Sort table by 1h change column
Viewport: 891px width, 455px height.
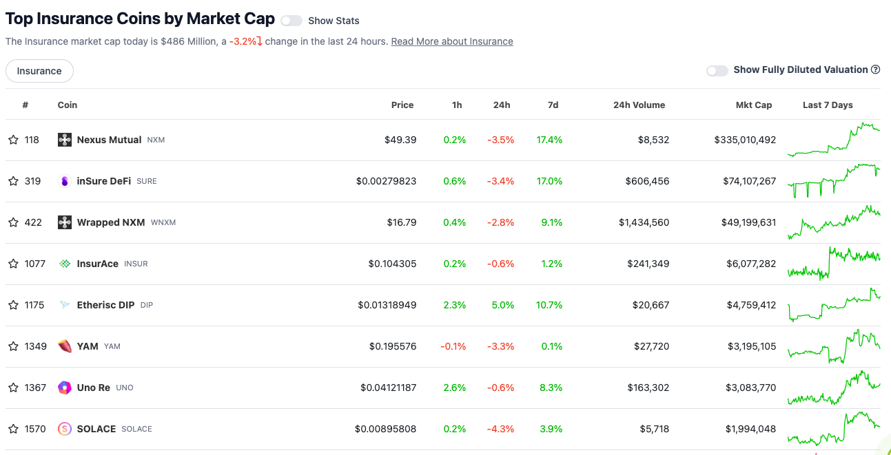[457, 105]
